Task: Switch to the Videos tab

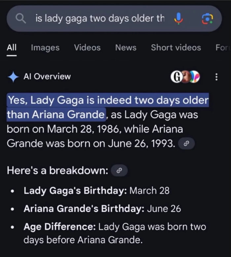Action: click(x=87, y=48)
